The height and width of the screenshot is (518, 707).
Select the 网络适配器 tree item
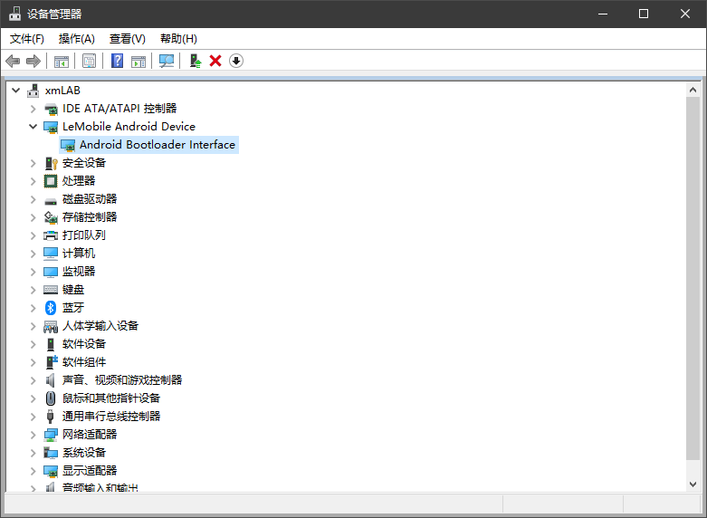point(89,435)
